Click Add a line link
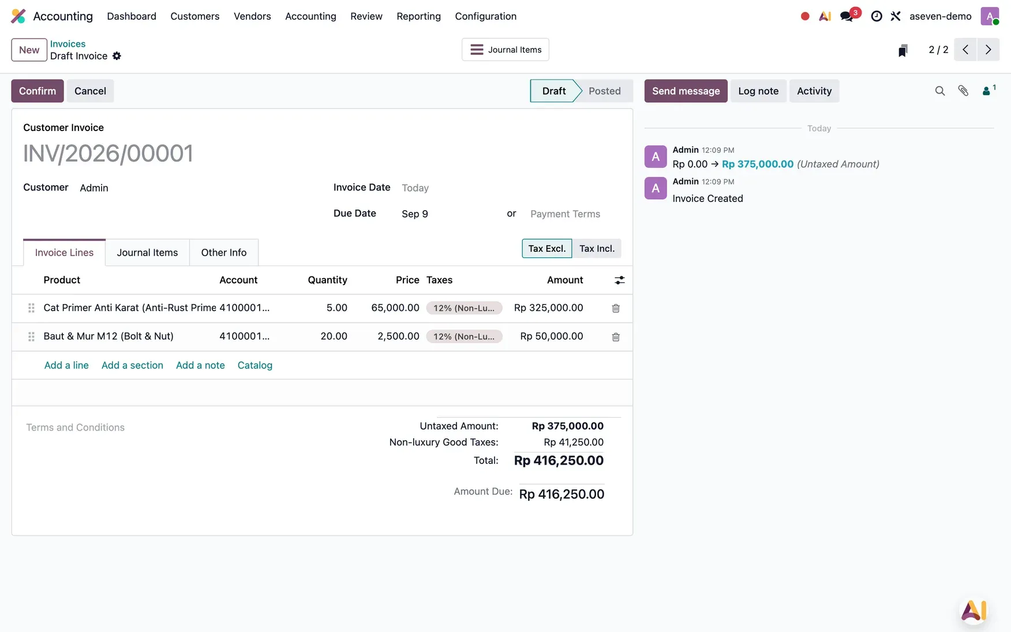The height and width of the screenshot is (632, 1011). (66, 365)
